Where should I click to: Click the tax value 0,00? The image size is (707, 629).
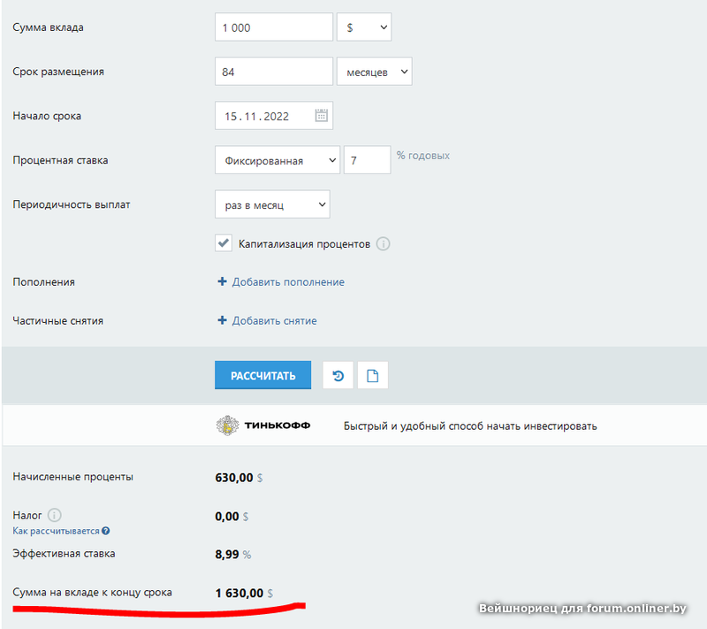coord(227,516)
